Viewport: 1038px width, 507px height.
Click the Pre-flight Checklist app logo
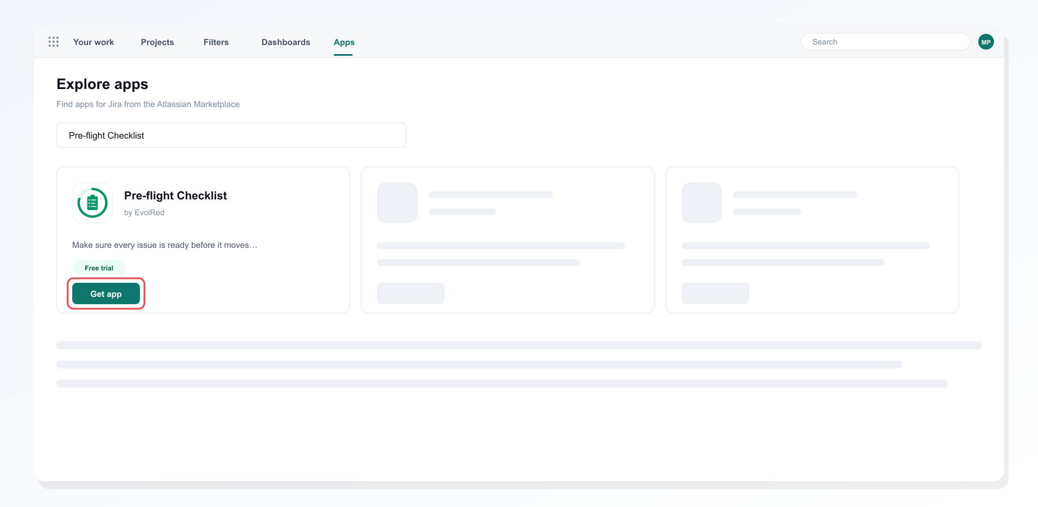(93, 203)
